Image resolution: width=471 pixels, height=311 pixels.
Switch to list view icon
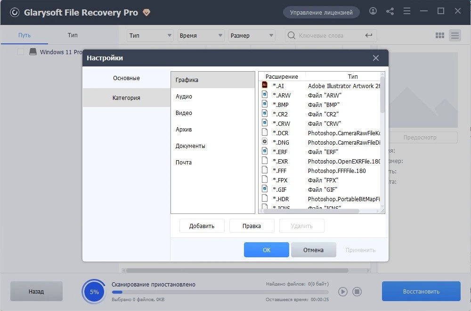(x=455, y=35)
